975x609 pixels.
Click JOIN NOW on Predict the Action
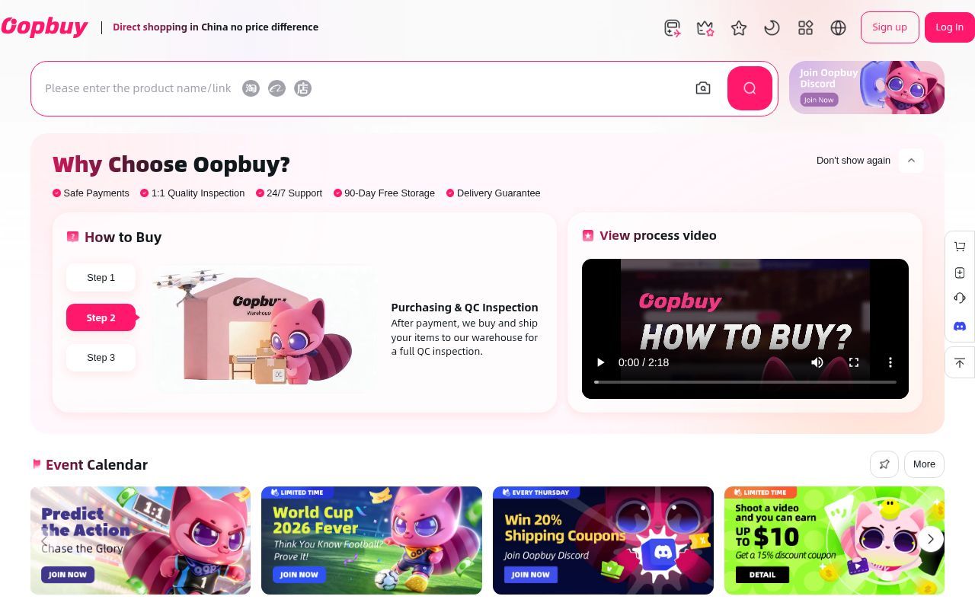click(68, 575)
